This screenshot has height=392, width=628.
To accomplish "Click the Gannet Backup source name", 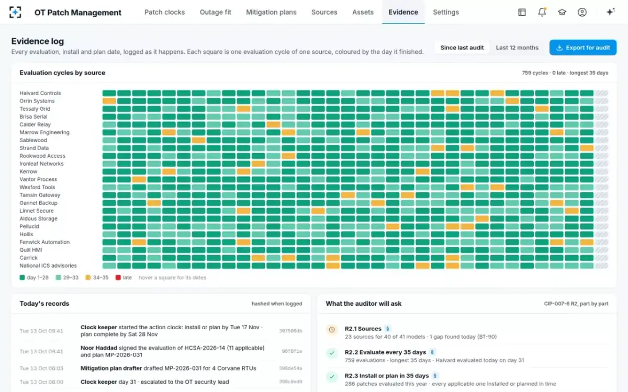I will pos(38,203).
